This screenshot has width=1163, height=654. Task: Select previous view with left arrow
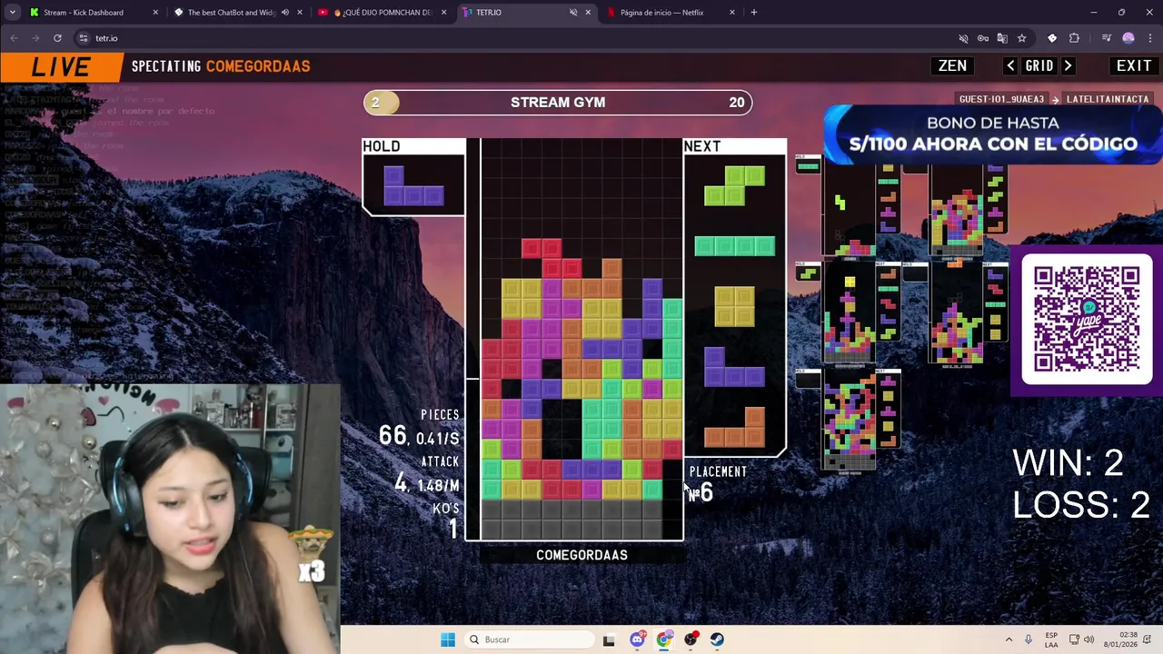(x=1010, y=66)
